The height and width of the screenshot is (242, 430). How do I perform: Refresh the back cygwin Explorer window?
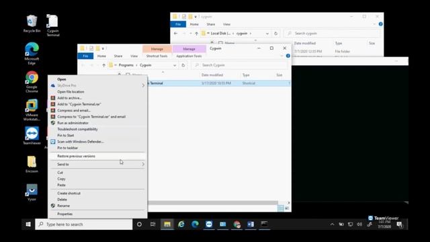(x=276, y=34)
